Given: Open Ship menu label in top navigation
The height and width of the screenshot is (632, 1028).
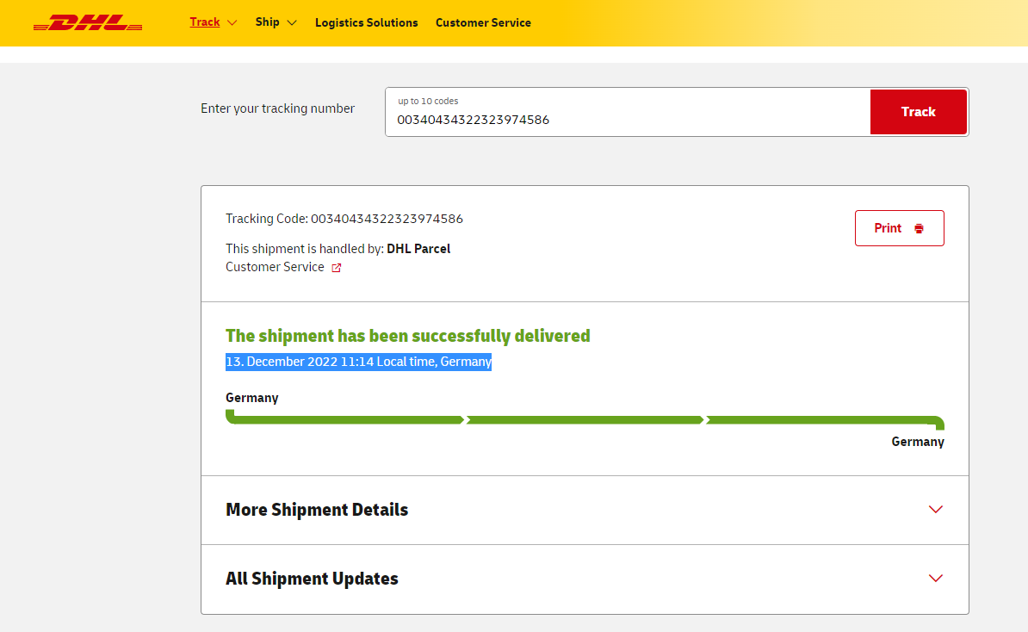Looking at the screenshot, I should (x=267, y=22).
